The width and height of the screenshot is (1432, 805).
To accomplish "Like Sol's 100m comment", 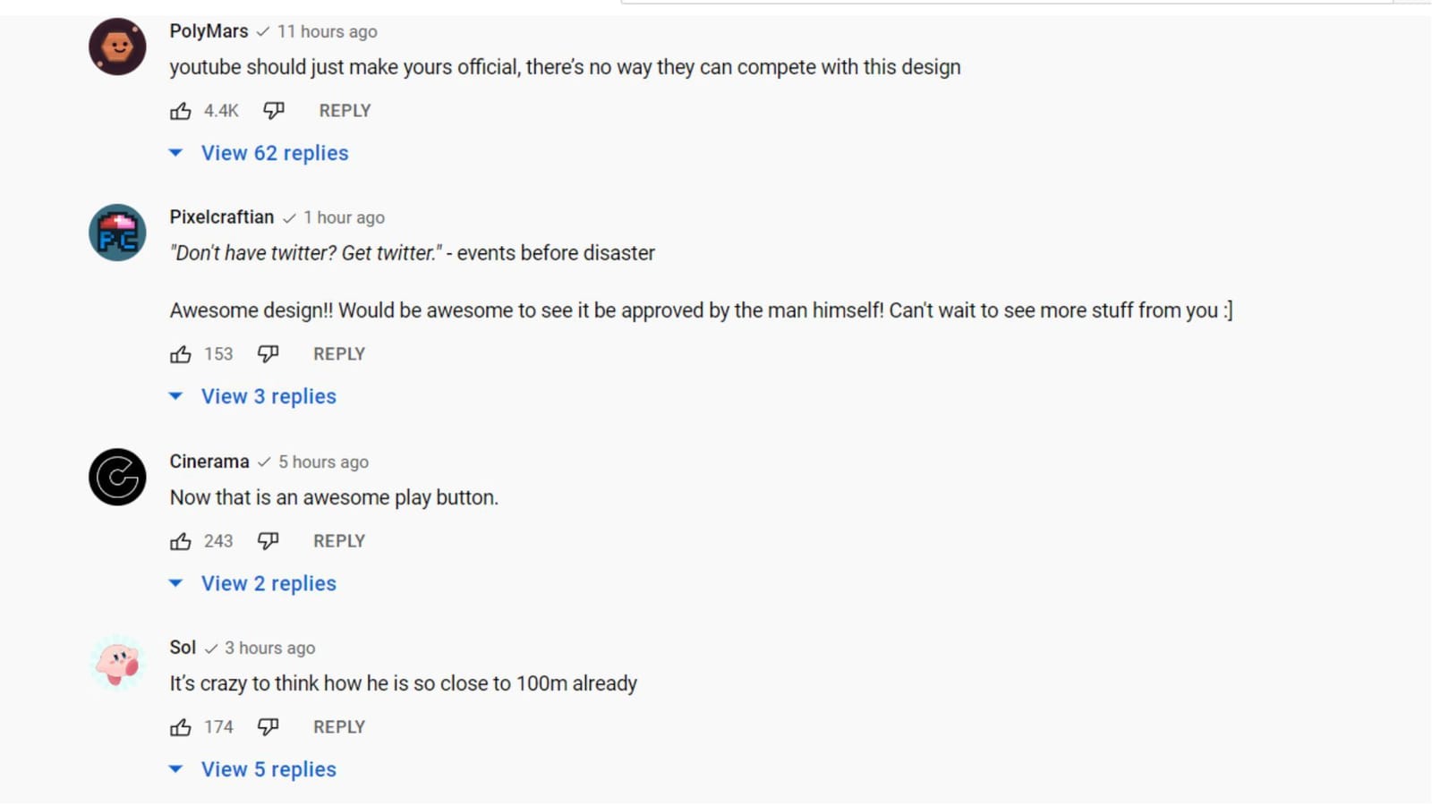I will 181,727.
